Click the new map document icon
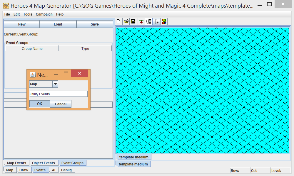The width and height of the screenshot is (294, 176). tap(118, 21)
